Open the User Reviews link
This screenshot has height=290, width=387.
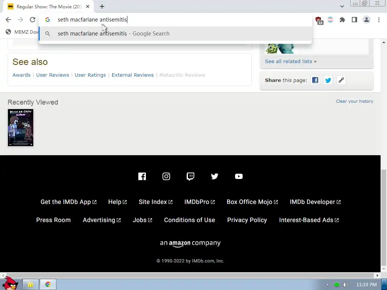[x=53, y=75]
